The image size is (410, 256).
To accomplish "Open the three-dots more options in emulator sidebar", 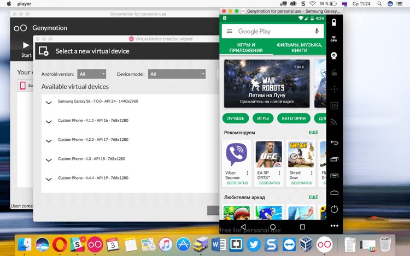I will (x=334, y=226).
